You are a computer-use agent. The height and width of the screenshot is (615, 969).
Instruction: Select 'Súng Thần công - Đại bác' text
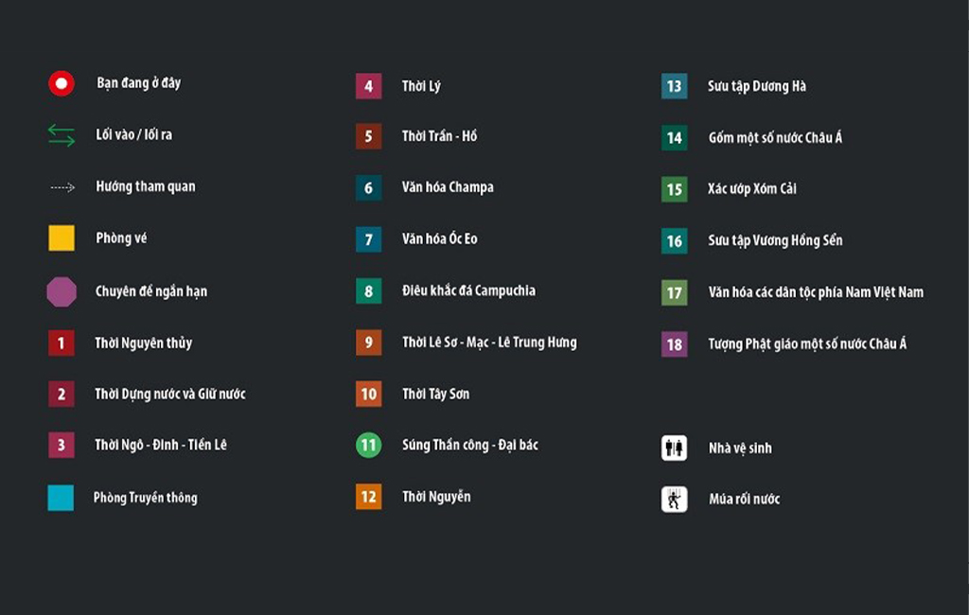click(x=469, y=445)
